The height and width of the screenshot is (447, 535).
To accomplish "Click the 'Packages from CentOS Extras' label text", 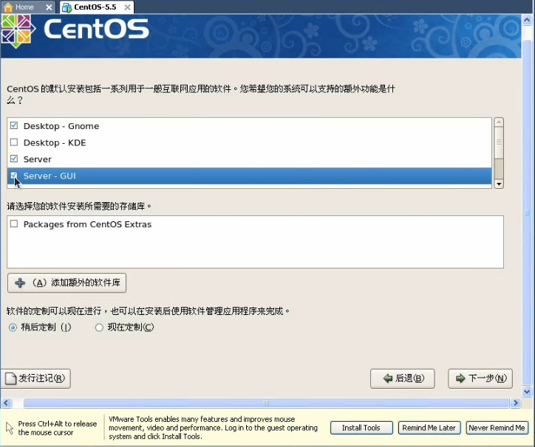I will 87,224.
